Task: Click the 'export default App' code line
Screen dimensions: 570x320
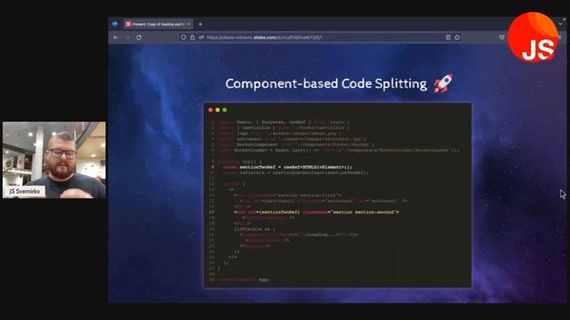Action: pos(243,280)
